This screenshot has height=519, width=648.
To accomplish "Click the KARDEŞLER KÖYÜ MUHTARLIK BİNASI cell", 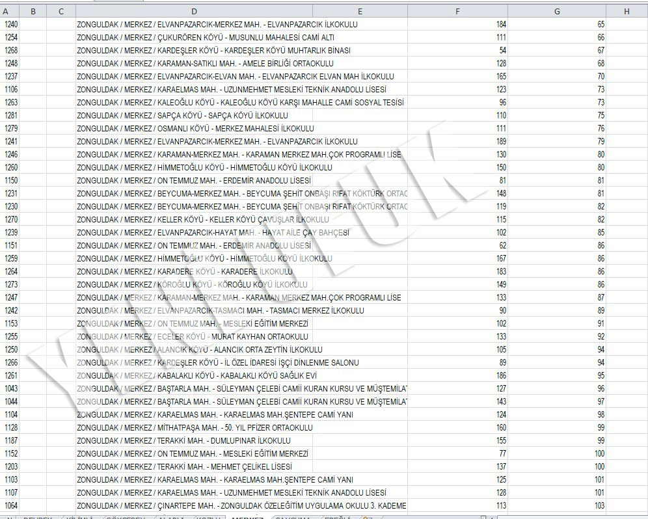I will click(x=213, y=51).
